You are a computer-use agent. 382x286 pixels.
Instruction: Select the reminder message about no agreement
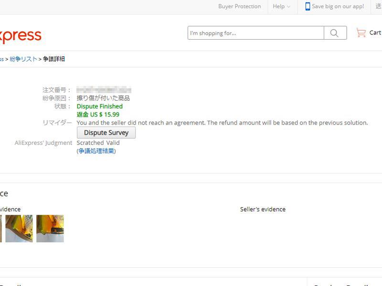point(222,123)
